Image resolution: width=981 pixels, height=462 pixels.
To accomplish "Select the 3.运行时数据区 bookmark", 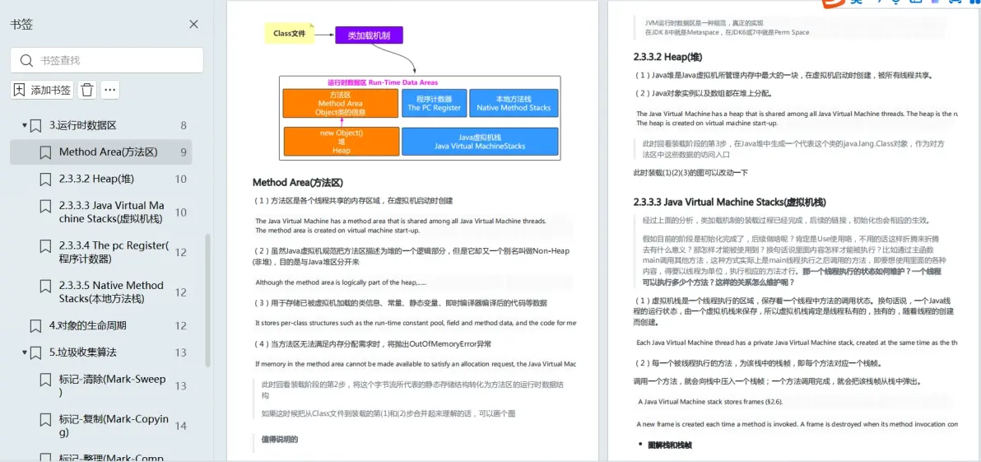I will click(x=83, y=125).
